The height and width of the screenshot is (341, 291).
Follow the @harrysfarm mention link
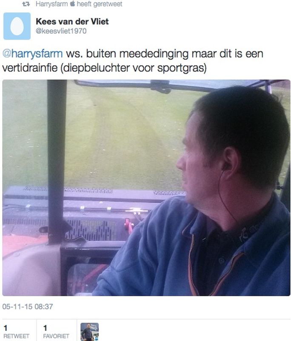click(33, 54)
